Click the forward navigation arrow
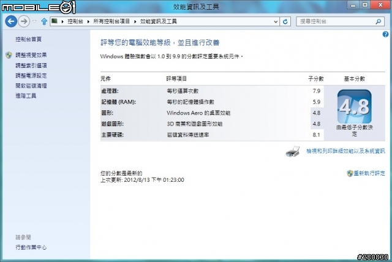Viewport: 392px width, 262px height. [x=24, y=21]
